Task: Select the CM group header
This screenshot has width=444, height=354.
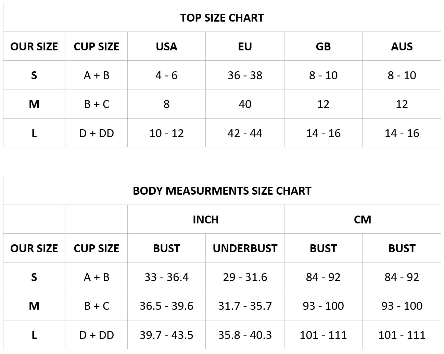Action: (362, 220)
